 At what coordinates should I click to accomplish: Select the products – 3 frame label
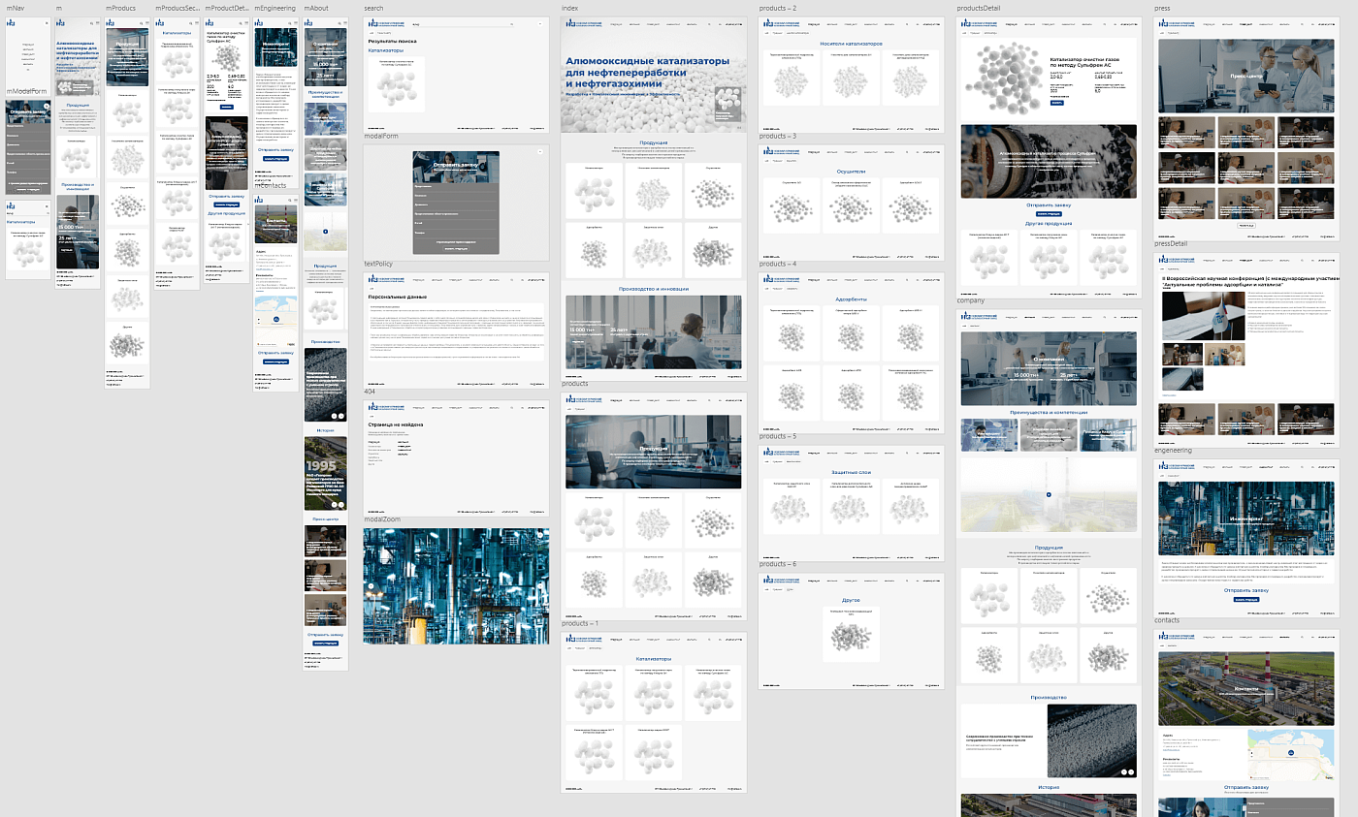pos(778,136)
